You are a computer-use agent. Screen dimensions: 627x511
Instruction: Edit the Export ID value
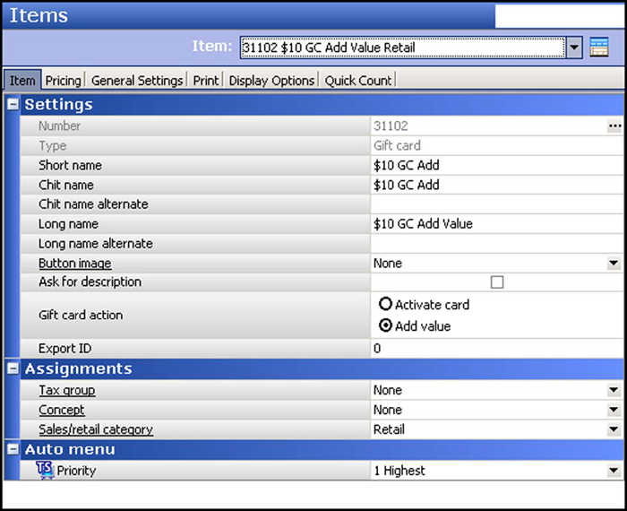[x=496, y=349]
